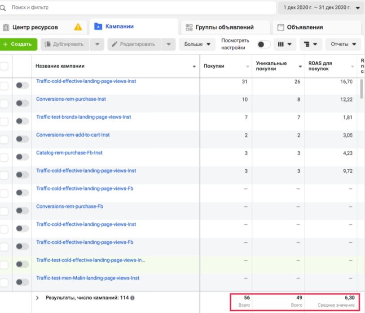Click the Объявления tab icon

[281, 27]
